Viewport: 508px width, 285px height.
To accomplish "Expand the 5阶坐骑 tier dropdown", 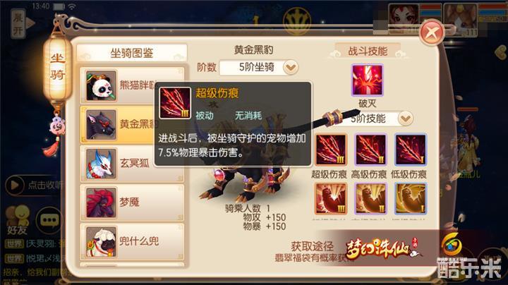I will click(x=291, y=67).
